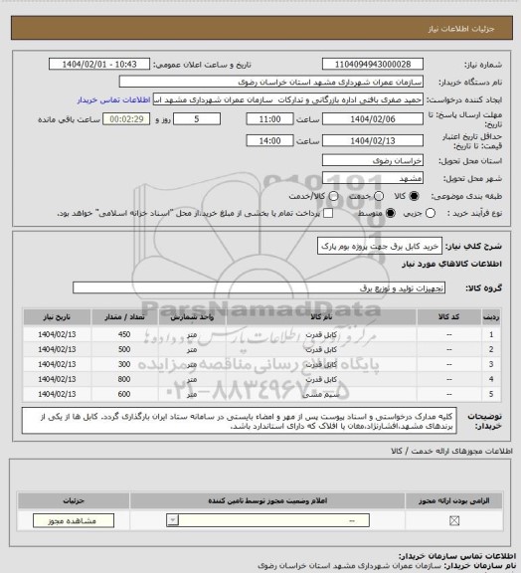Image resolution: width=521 pixels, height=573 pixels.
Task: Click the goods group field تجهیزات تولید
Action: (x=260, y=287)
